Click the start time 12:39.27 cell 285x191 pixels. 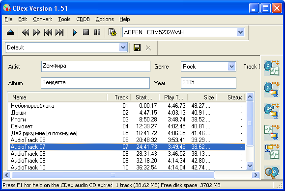[x=146, y=126]
